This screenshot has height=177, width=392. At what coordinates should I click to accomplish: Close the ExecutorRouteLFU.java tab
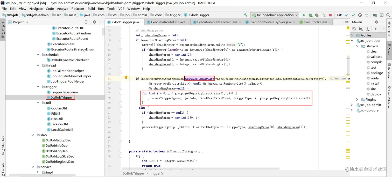(x=188, y=22)
